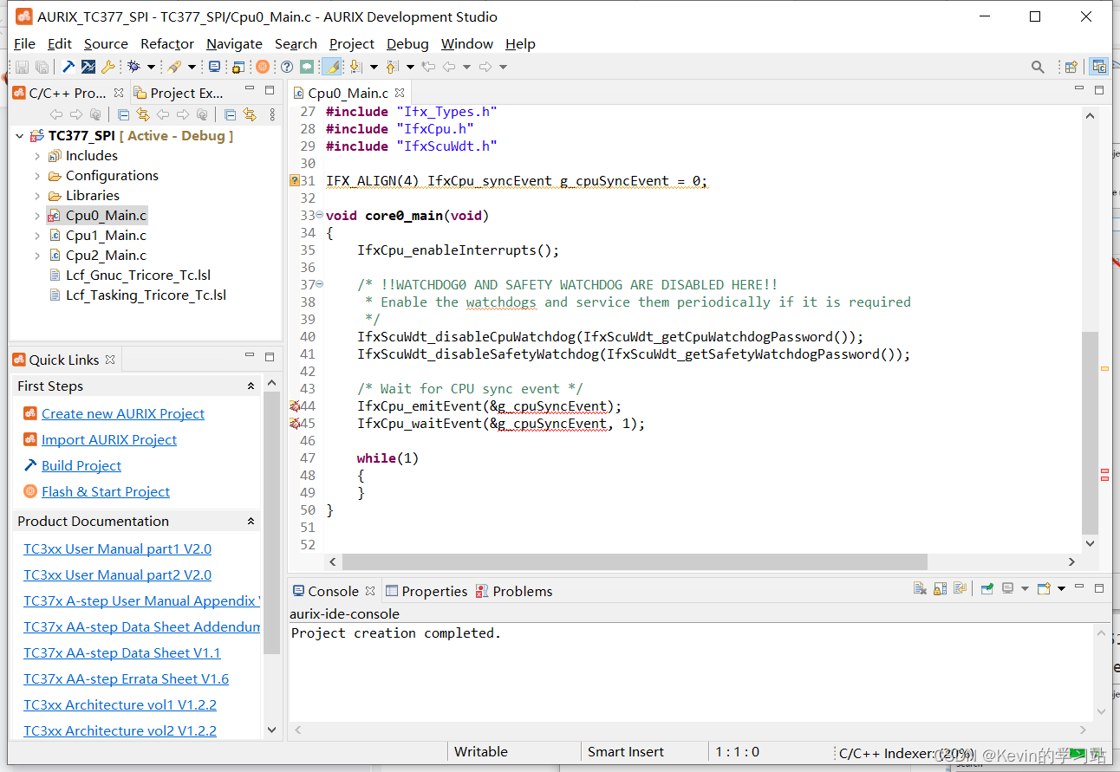Collapse the First Steps section
This screenshot has width=1120, height=772.
(251, 386)
